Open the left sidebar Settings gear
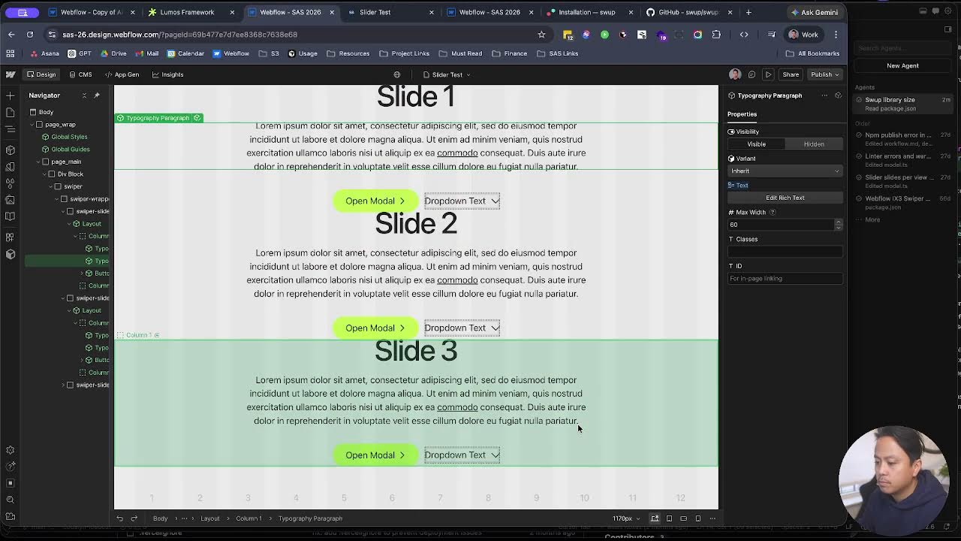961x541 pixels. pos(11,450)
